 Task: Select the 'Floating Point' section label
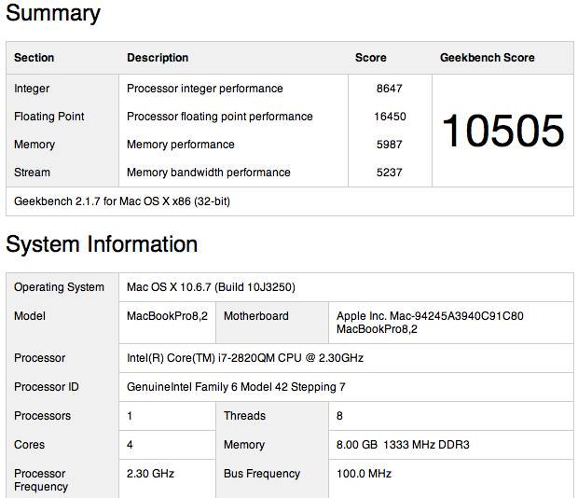tap(49, 117)
